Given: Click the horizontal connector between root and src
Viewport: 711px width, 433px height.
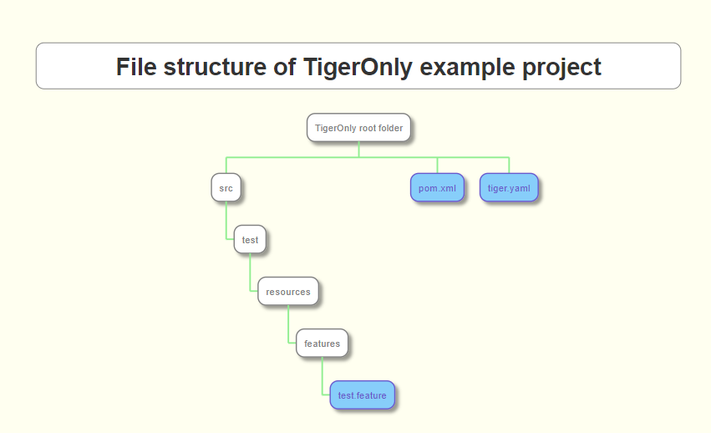Looking at the screenshot, I should point(292,157).
